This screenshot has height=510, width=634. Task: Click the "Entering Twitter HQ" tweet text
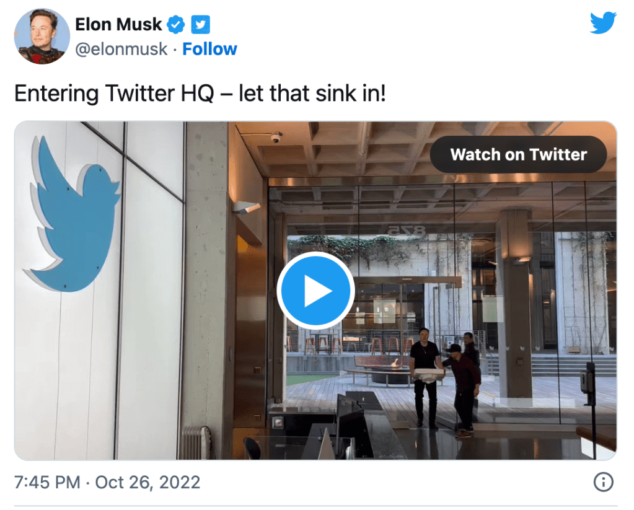(x=200, y=94)
